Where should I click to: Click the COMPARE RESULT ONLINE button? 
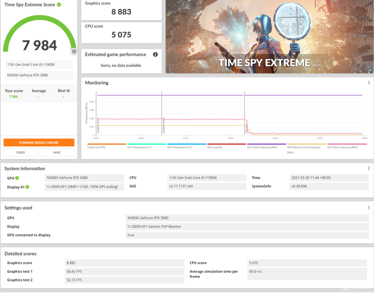click(x=39, y=143)
